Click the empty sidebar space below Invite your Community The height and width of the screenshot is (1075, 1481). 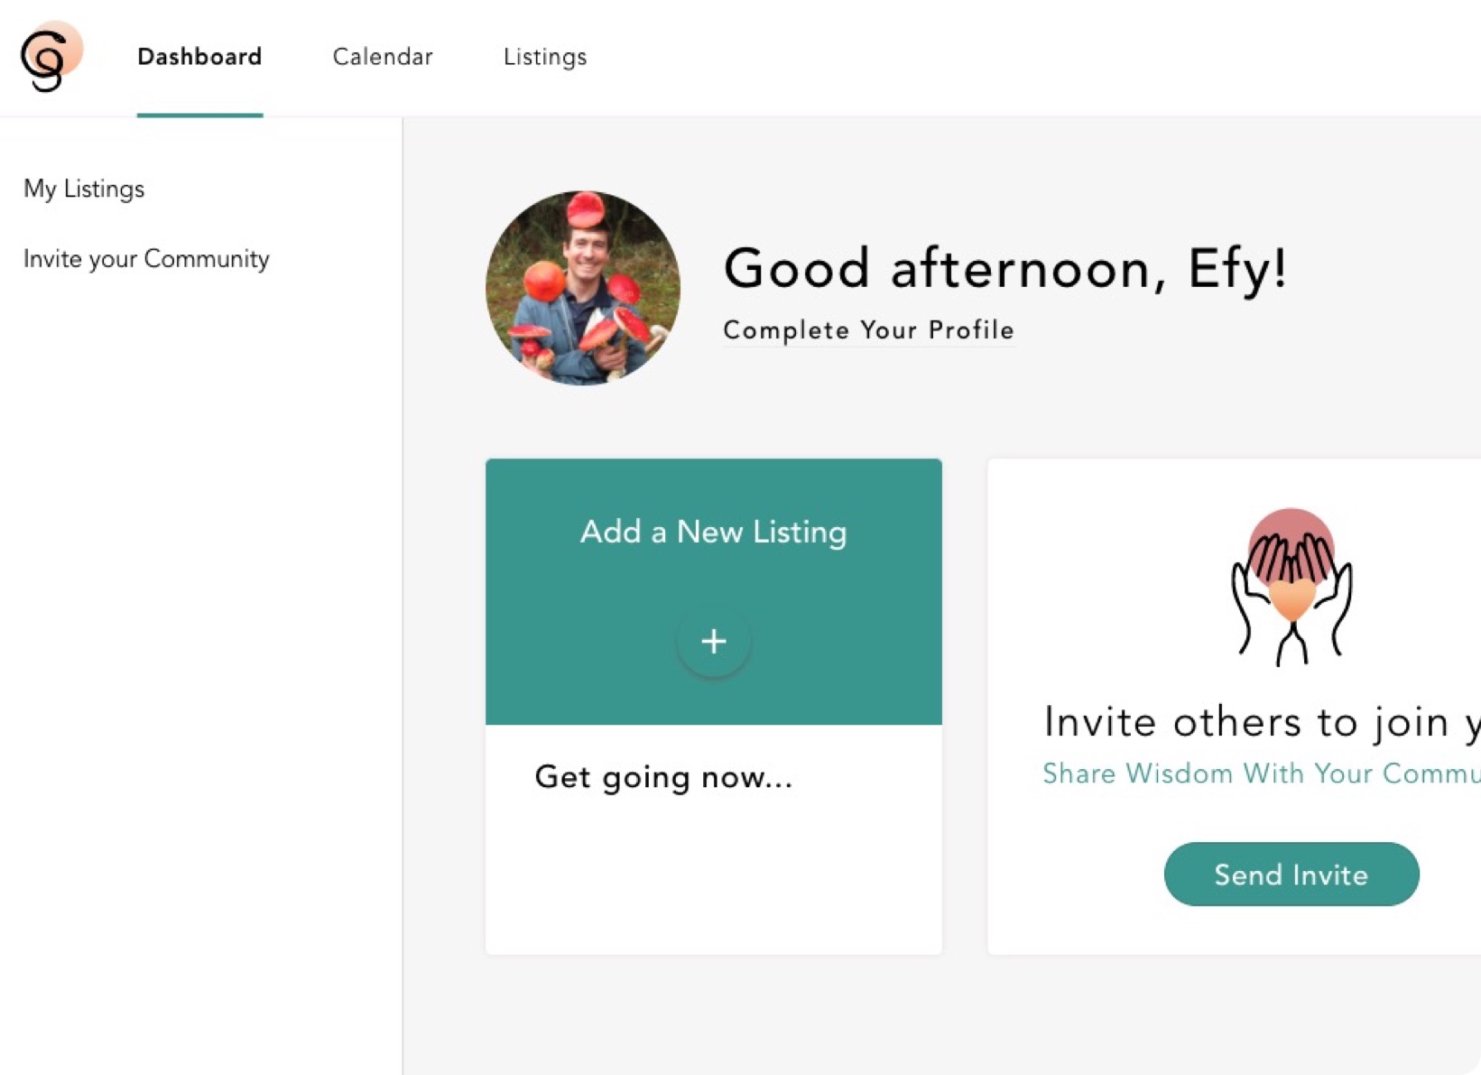pos(200,632)
